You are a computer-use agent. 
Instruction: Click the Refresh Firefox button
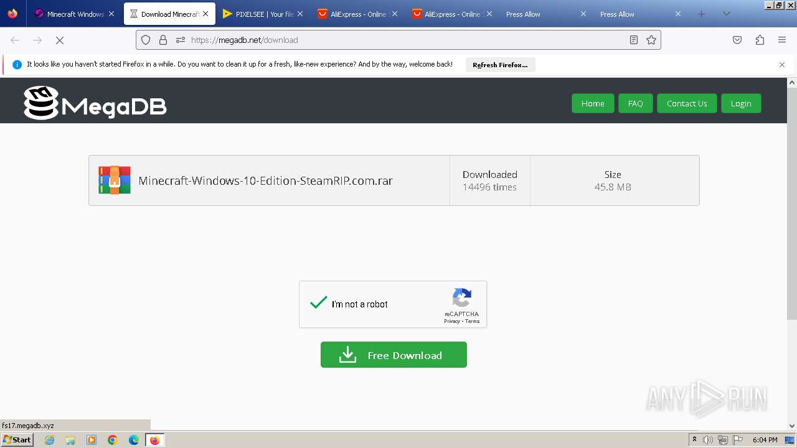(x=500, y=65)
